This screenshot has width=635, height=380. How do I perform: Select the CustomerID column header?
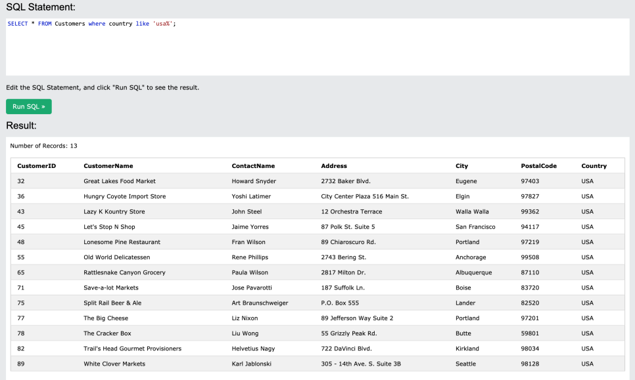click(x=36, y=166)
